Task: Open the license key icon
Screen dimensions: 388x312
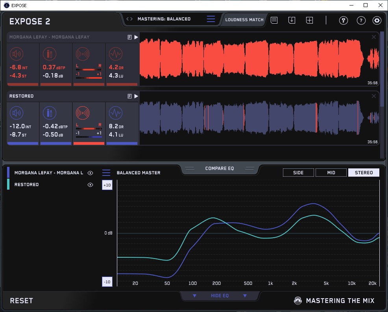Action: 344,20
